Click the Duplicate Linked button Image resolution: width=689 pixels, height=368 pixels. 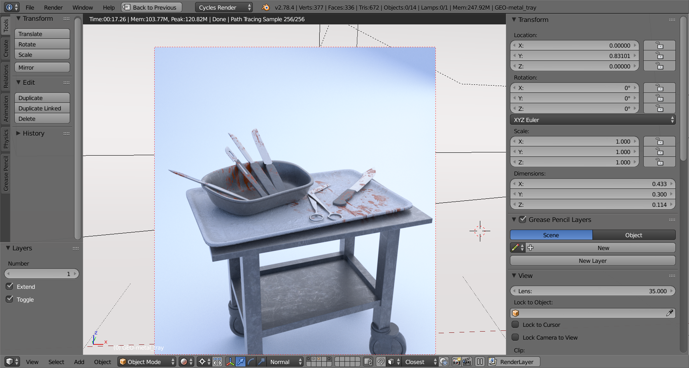(x=42, y=108)
